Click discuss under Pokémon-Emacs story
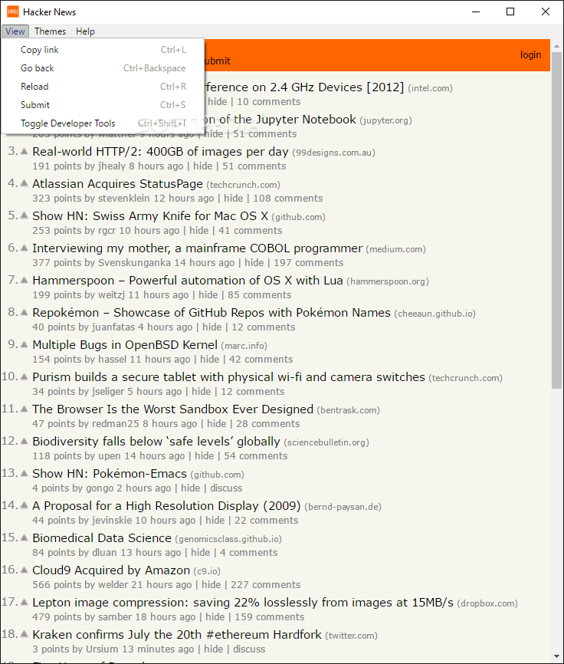This screenshot has width=564, height=664. (x=226, y=488)
